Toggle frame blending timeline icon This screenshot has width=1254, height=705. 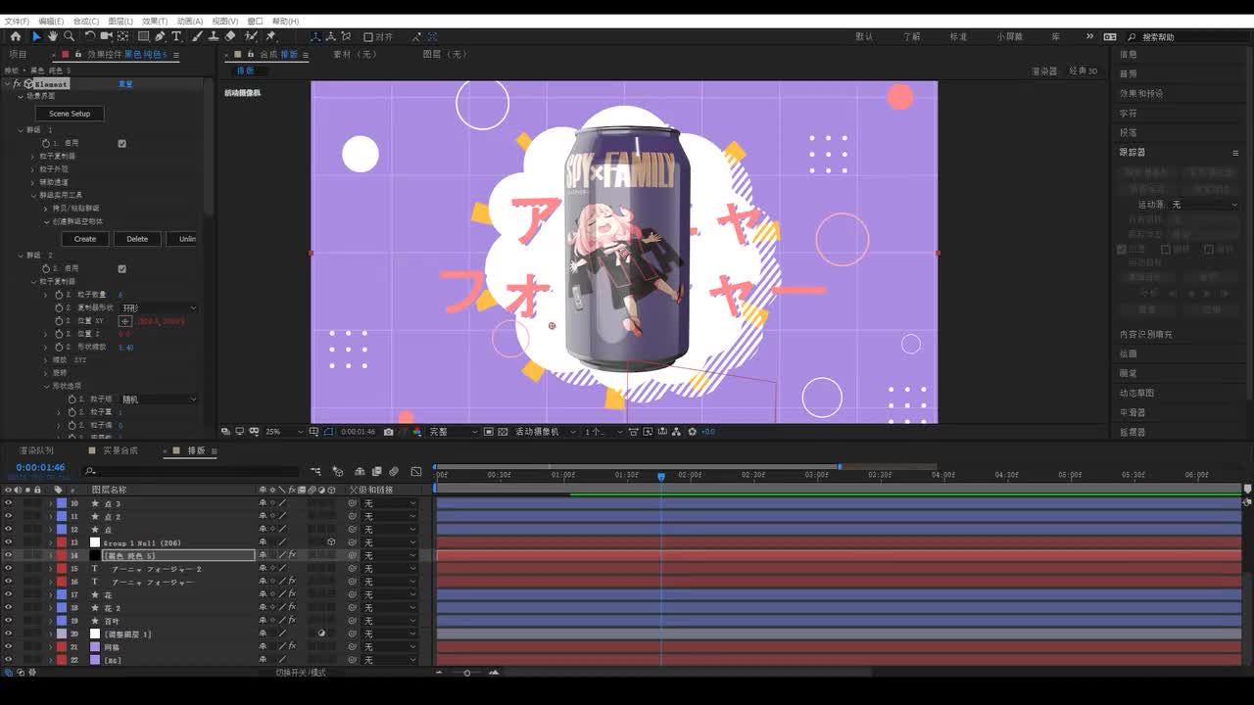pos(376,472)
